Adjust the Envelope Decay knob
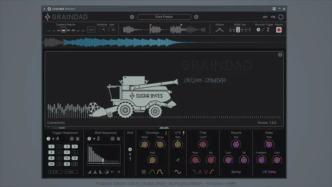Screen dimensions: 332x187 click(160, 144)
